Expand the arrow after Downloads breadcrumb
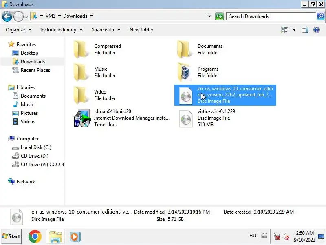Image resolution: width=326 pixels, height=245 pixels. [x=91, y=16]
